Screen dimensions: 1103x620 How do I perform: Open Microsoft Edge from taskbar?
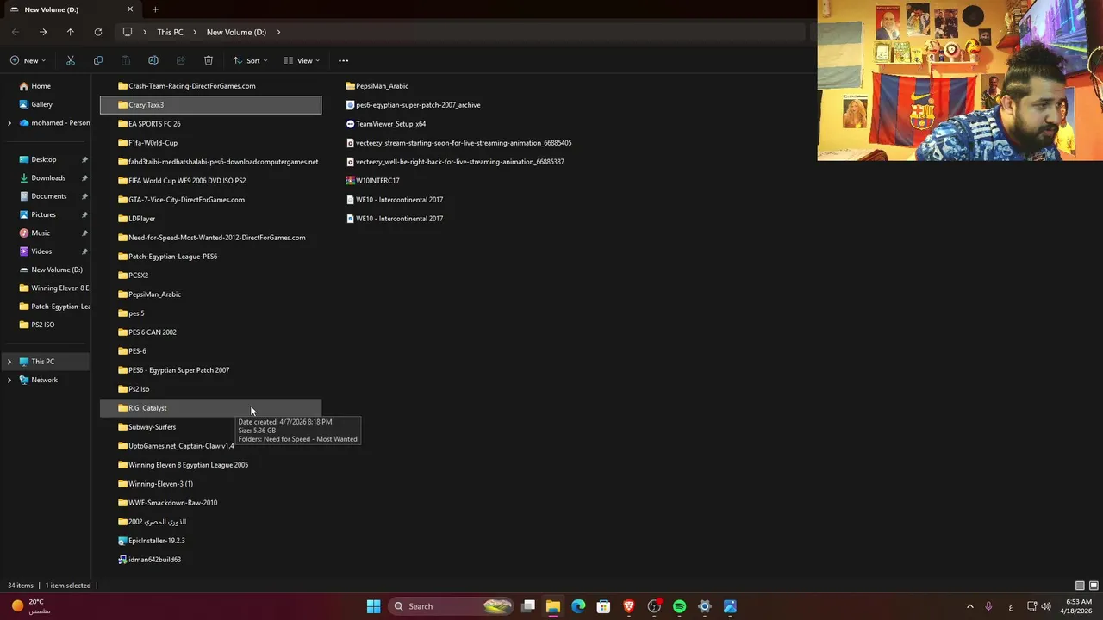578,606
